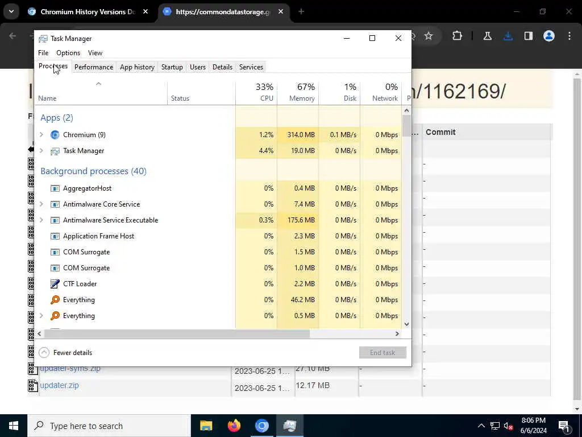Sort processes by the Name column

pos(101,93)
